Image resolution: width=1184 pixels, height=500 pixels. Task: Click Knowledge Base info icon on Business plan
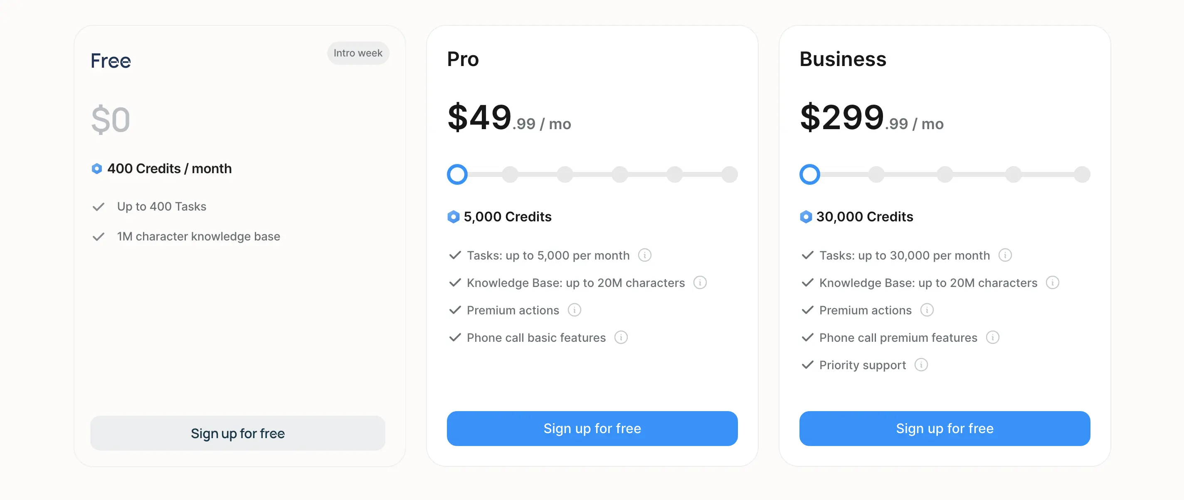[x=1053, y=283]
